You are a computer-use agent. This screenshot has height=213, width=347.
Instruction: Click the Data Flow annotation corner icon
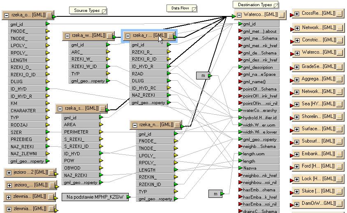click(x=194, y=9)
